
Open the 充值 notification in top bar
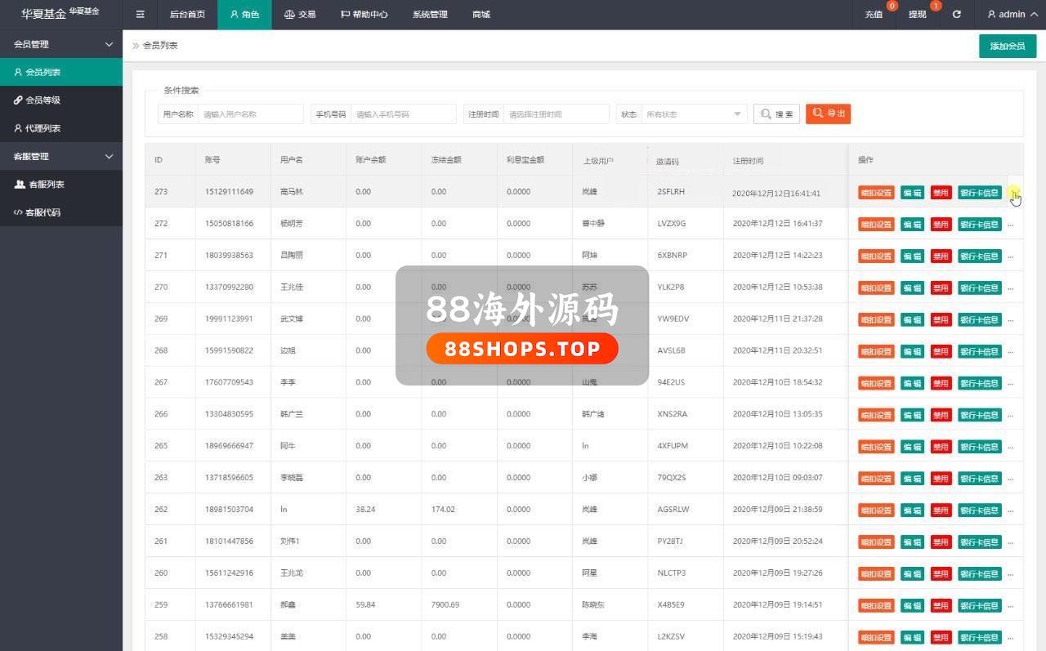(874, 15)
